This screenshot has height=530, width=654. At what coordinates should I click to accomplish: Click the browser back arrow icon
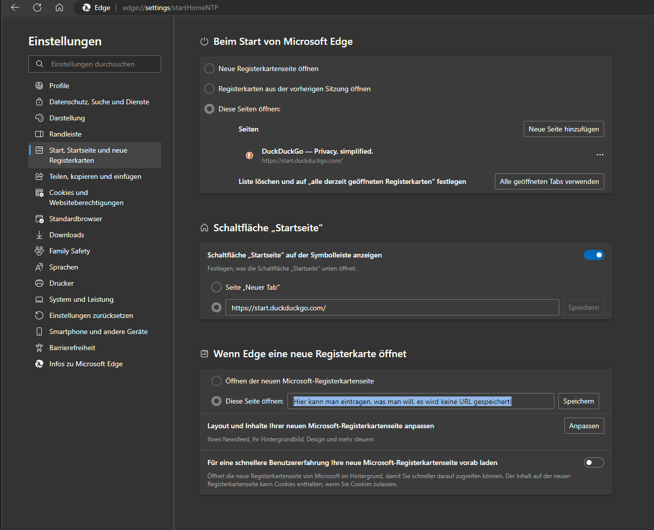15,8
